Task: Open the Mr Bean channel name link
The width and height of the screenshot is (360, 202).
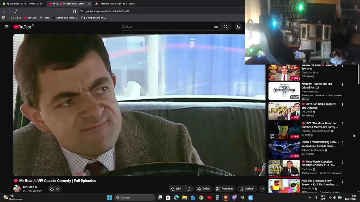Action: click(x=28, y=187)
